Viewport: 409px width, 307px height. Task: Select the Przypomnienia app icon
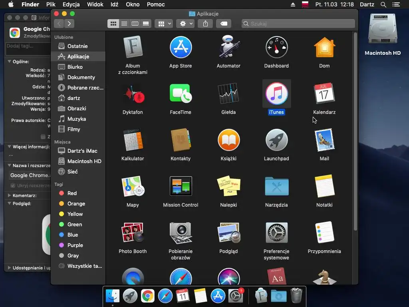324,232
